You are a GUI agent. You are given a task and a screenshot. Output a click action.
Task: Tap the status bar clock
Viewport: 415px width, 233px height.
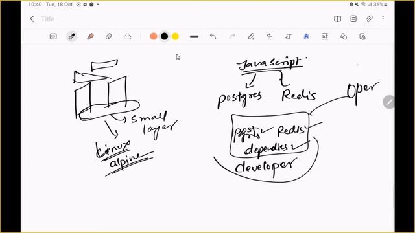tap(35, 5)
